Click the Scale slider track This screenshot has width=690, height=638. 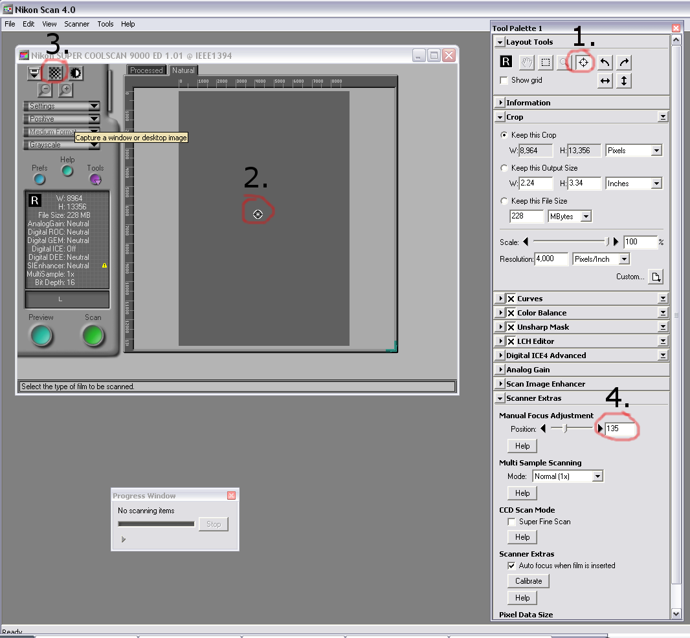571,241
